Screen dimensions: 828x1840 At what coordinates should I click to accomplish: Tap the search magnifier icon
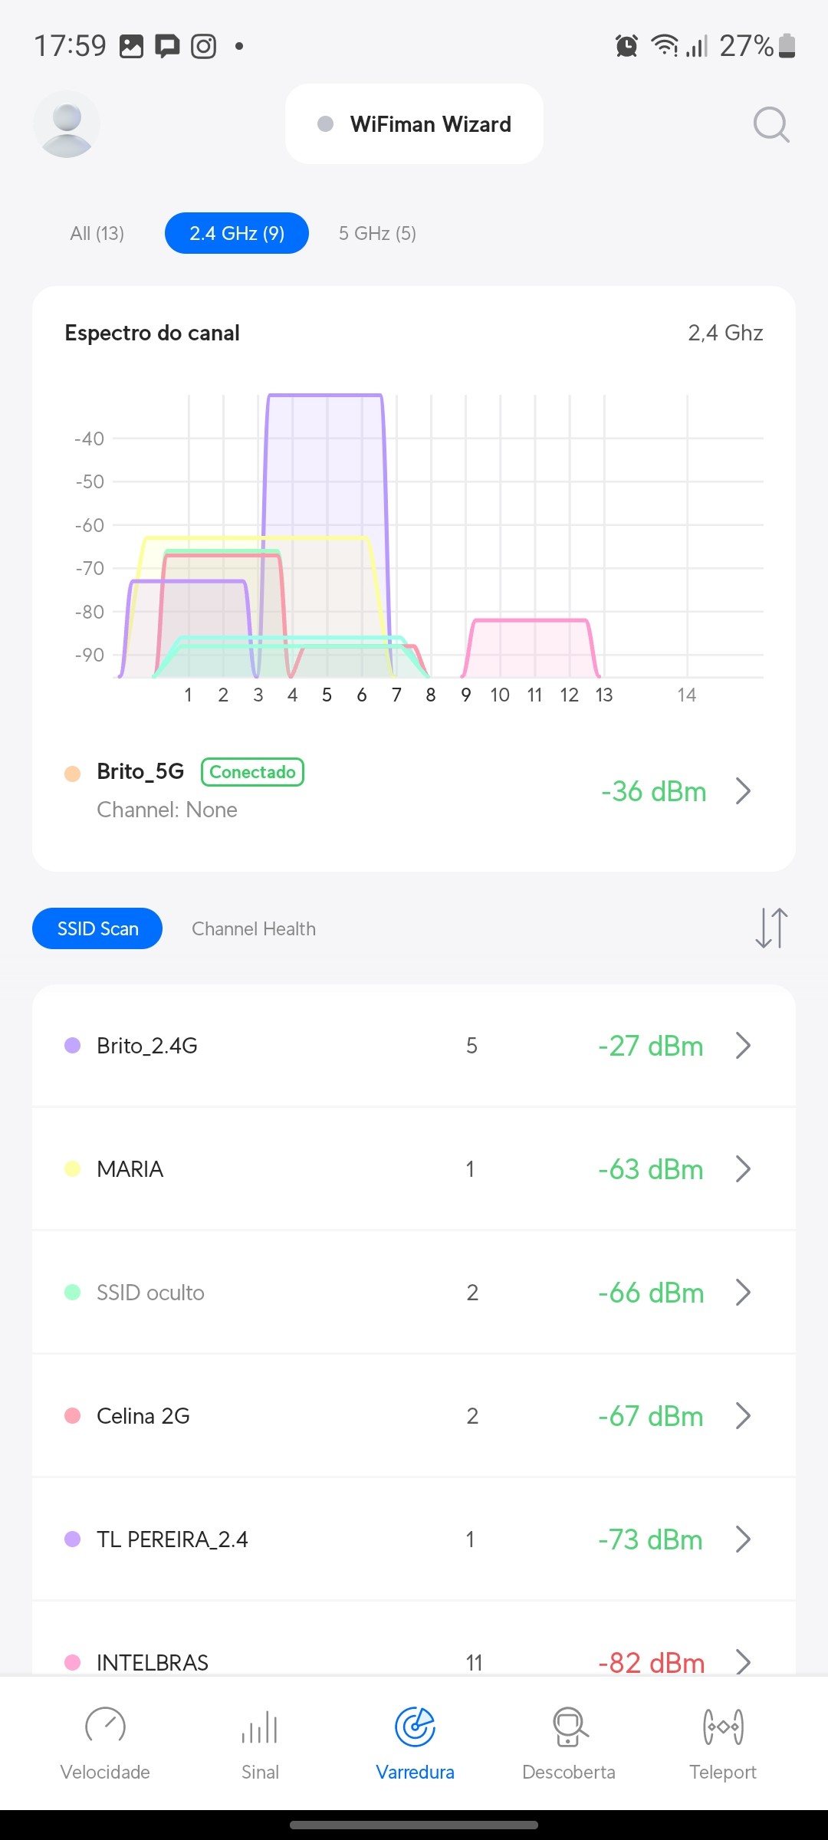tap(770, 124)
